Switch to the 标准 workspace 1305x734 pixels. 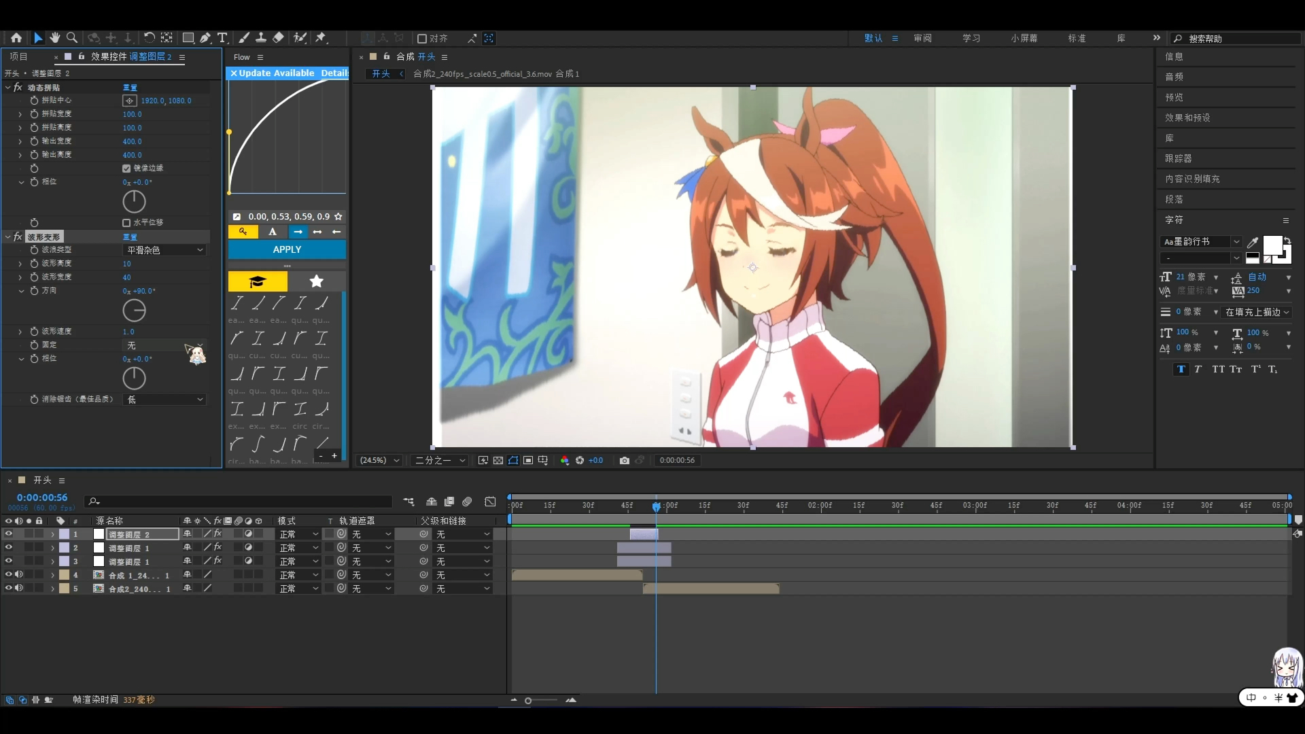pos(1077,38)
